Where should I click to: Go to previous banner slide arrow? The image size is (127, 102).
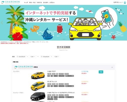point(2,23)
